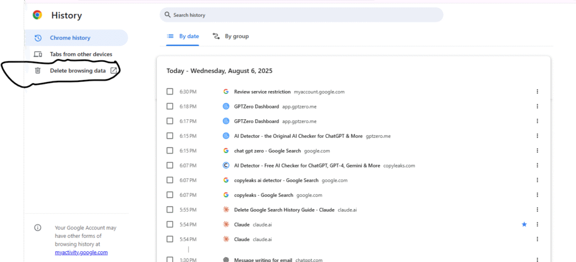Tick the checkbox for the copyleaks.com AI Detector entry
Image resolution: width=576 pixels, height=262 pixels.
pos(170,165)
